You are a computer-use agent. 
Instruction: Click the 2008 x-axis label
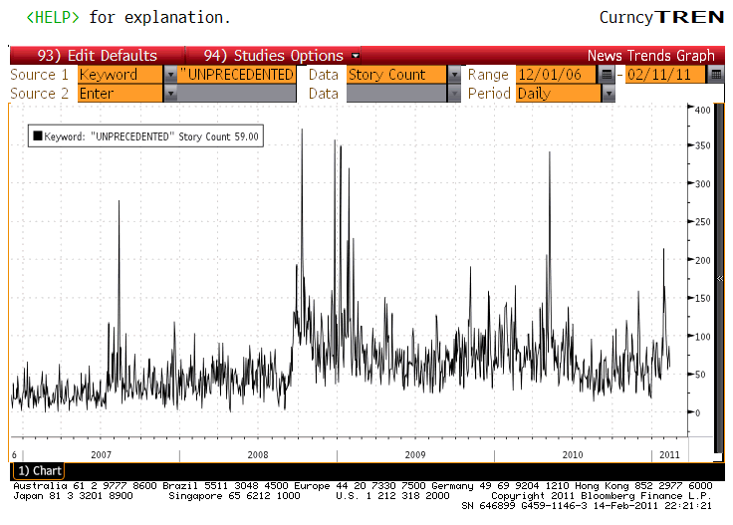point(258,454)
